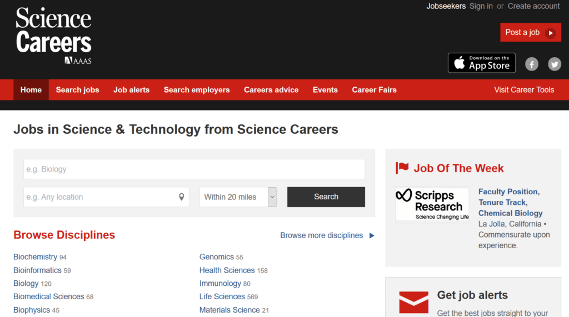Image resolution: width=569 pixels, height=317 pixels.
Task: Click the Science Careers AAAS logo
Action: coord(53,36)
